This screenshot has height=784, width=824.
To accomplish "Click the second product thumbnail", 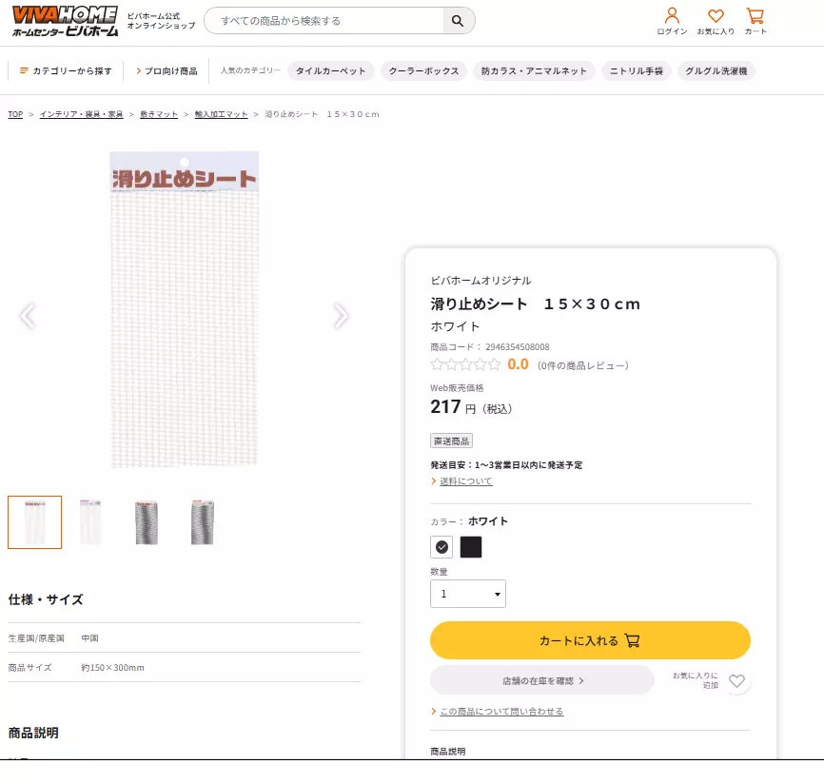I will [90, 521].
